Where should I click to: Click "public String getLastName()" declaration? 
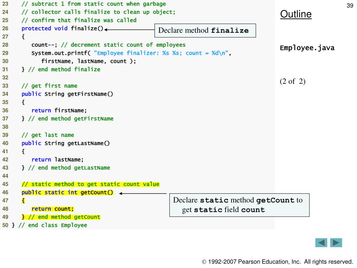(x=66, y=143)
